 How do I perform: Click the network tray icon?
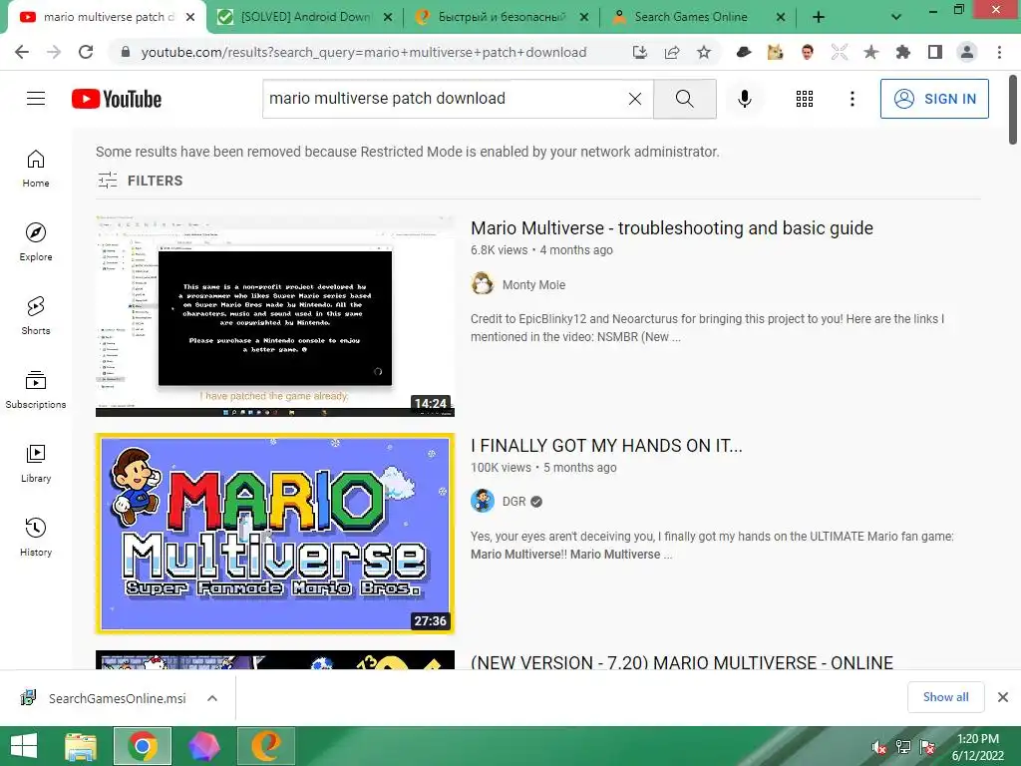[x=903, y=747]
